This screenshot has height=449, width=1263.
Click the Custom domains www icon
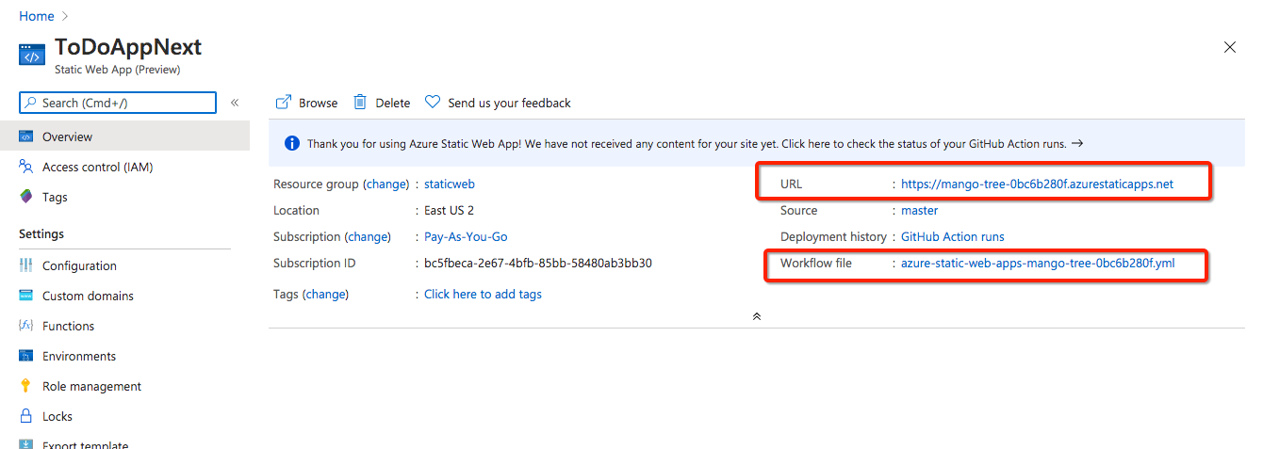pyautogui.click(x=26, y=296)
